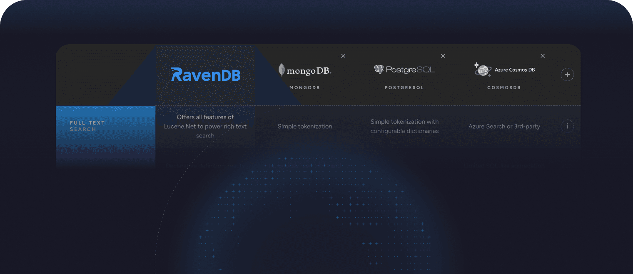Click the PostgreSQL logo

pyautogui.click(x=404, y=70)
